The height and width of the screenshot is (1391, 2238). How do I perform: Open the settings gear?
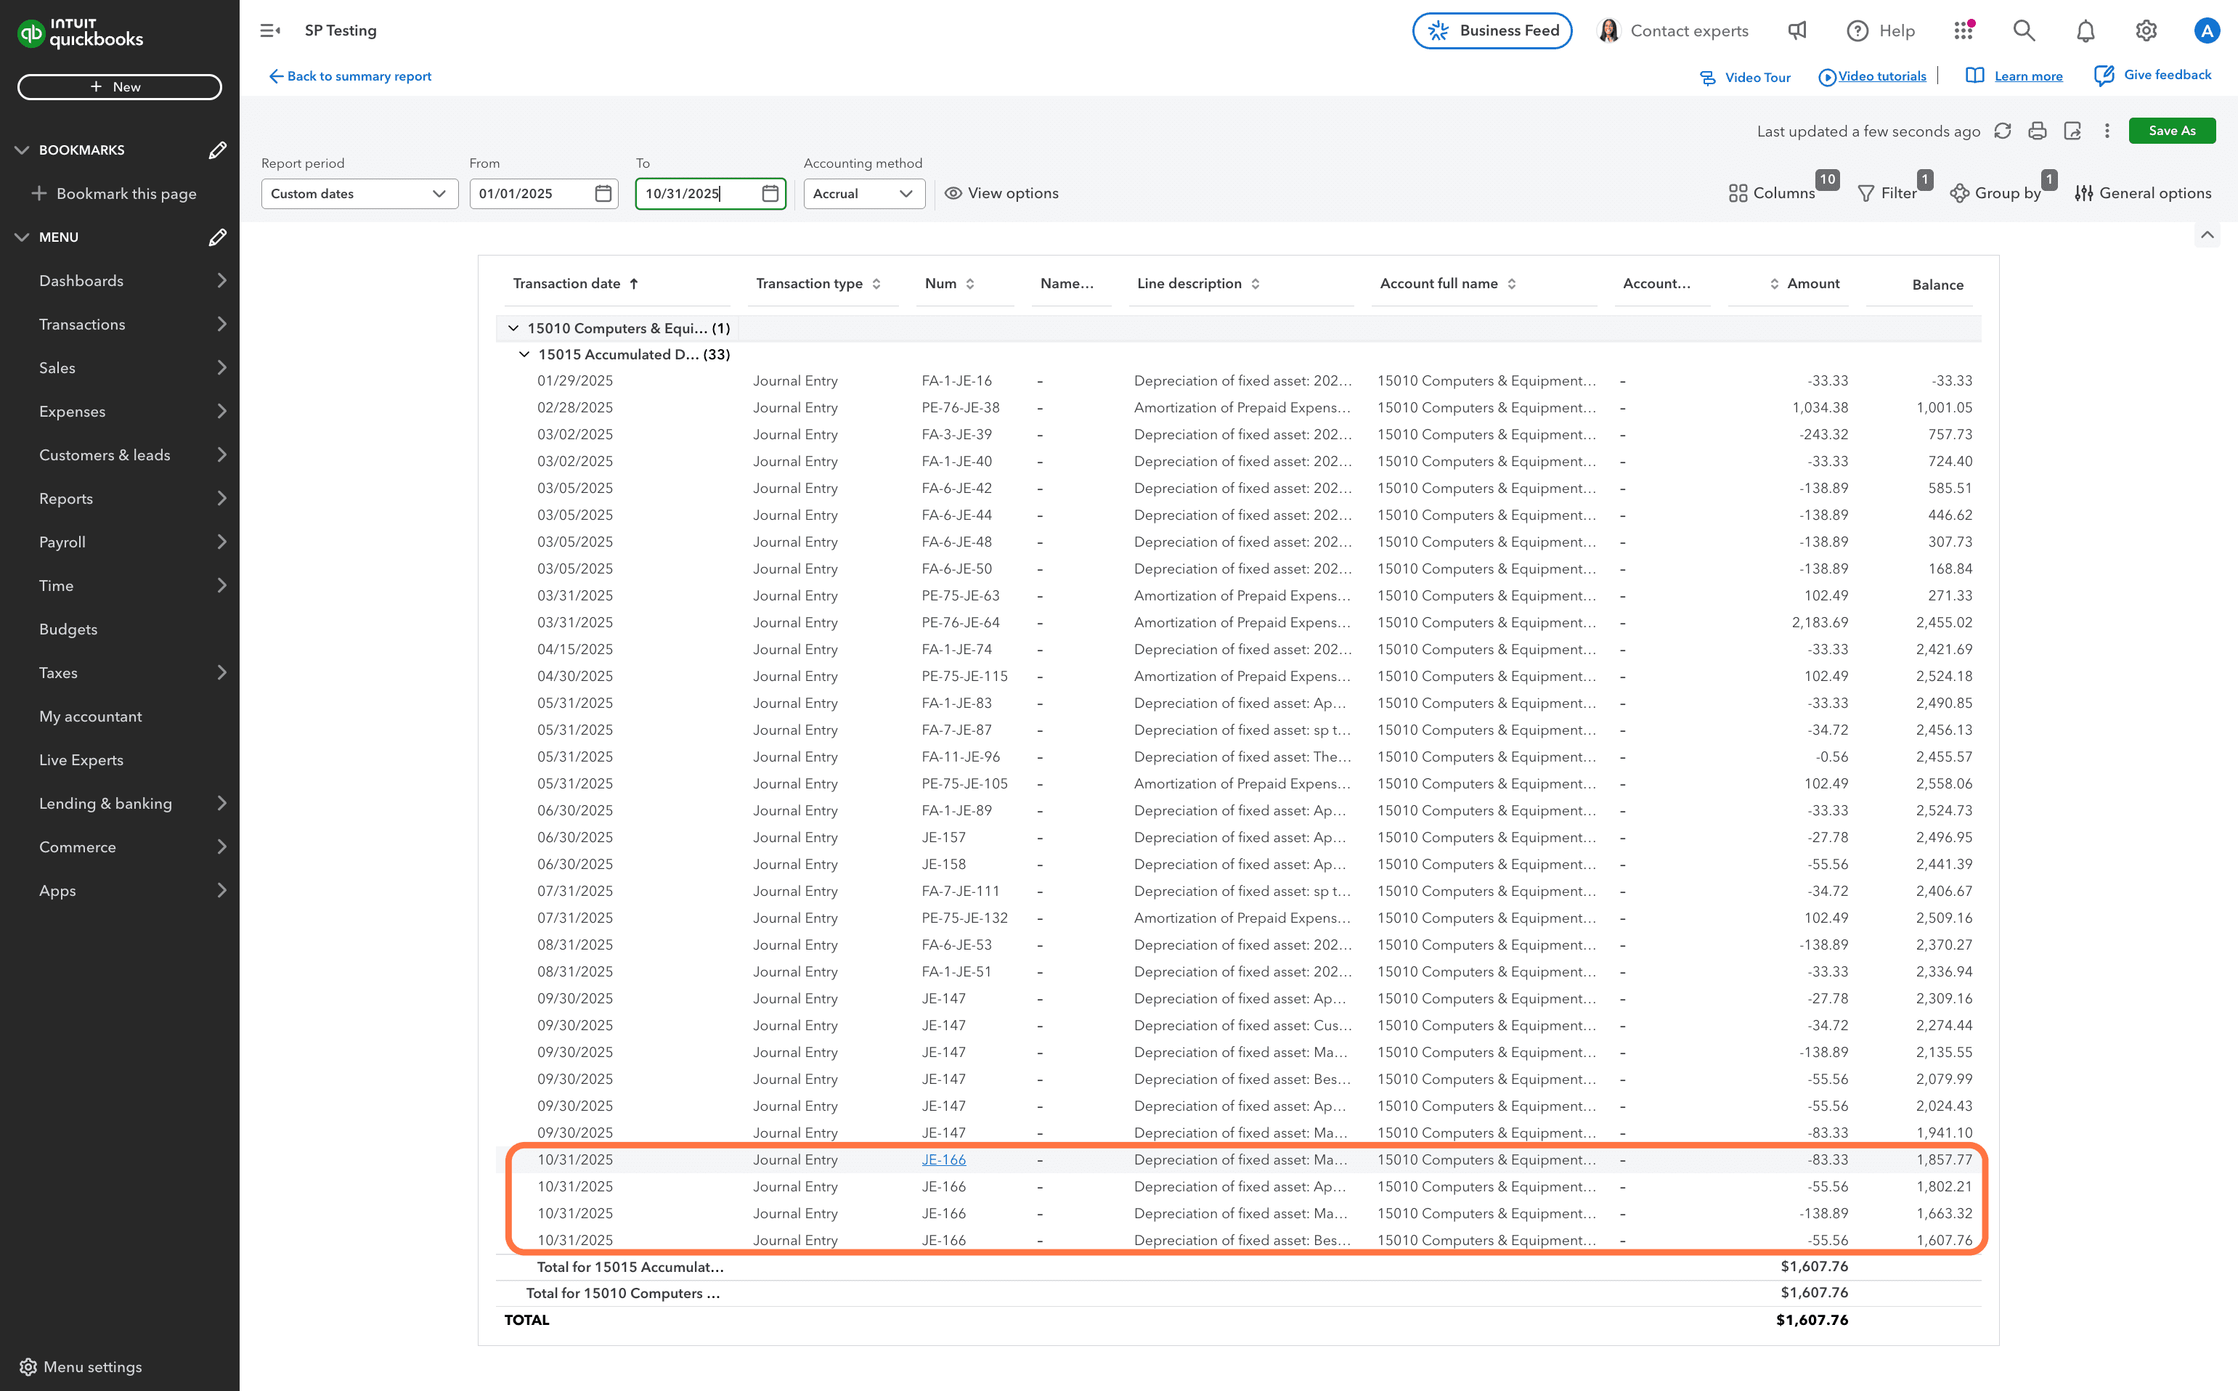pyautogui.click(x=2146, y=30)
